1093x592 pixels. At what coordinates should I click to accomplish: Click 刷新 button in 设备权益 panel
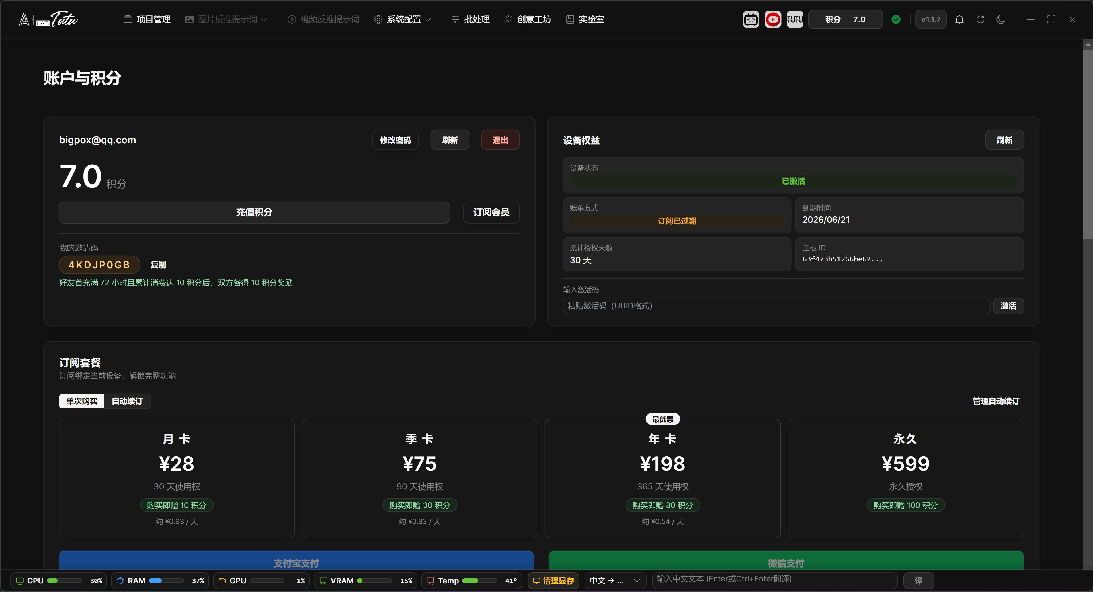1004,140
